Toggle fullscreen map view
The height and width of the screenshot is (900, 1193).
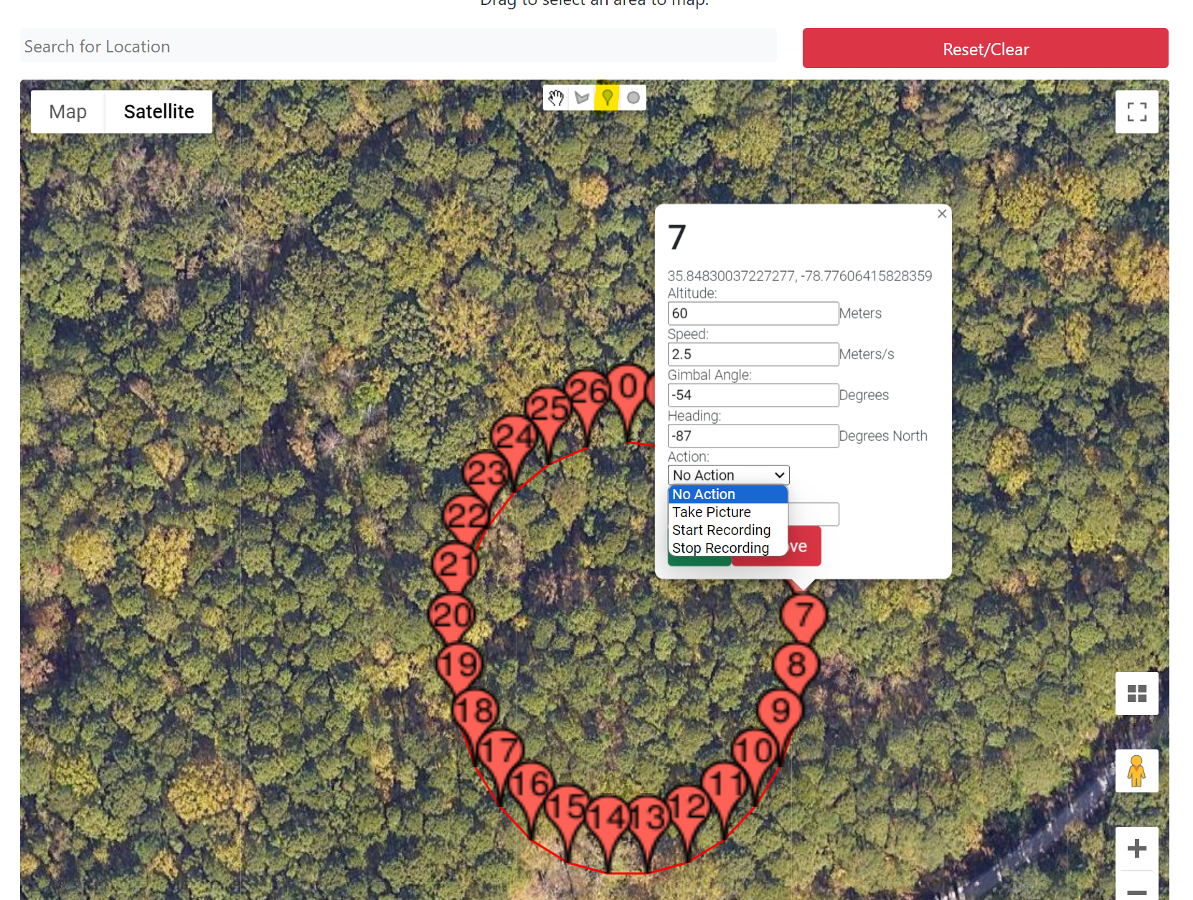click(x=1136, y=112)
